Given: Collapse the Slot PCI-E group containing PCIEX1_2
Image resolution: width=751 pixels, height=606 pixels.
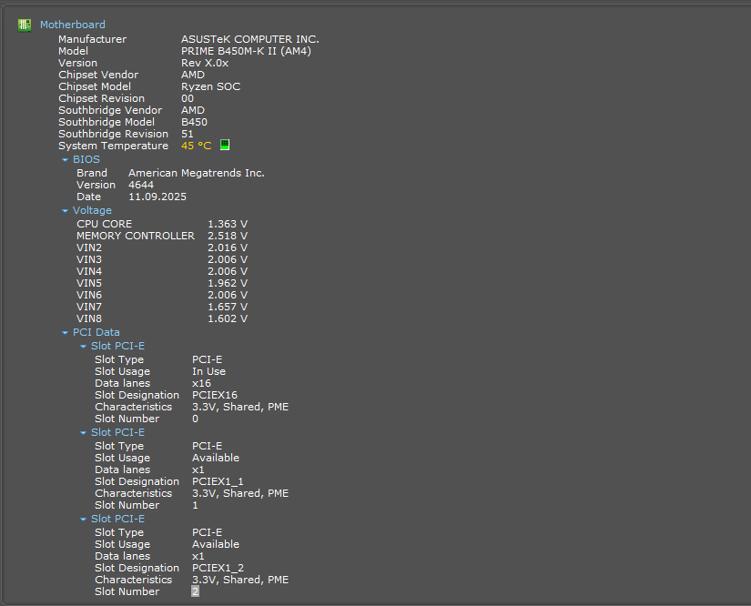Looking at the screenshot, I should [x=83, y=520].
